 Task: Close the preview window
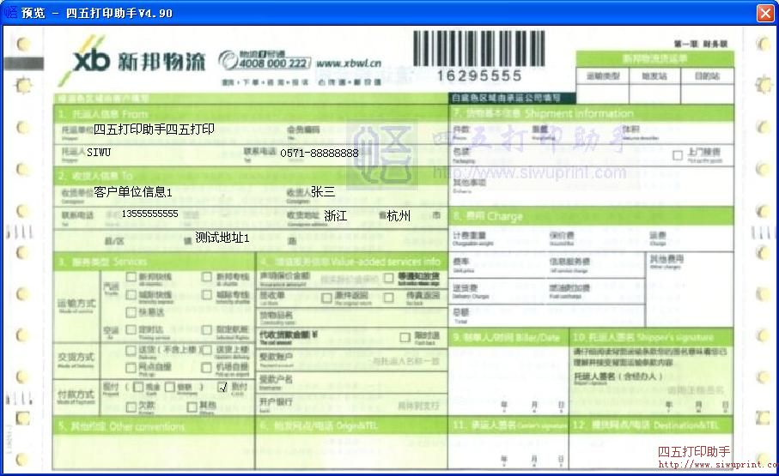(x=764, y=13)
